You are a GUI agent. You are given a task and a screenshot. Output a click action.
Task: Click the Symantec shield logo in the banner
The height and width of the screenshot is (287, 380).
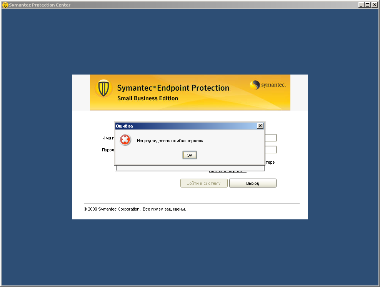103,89
